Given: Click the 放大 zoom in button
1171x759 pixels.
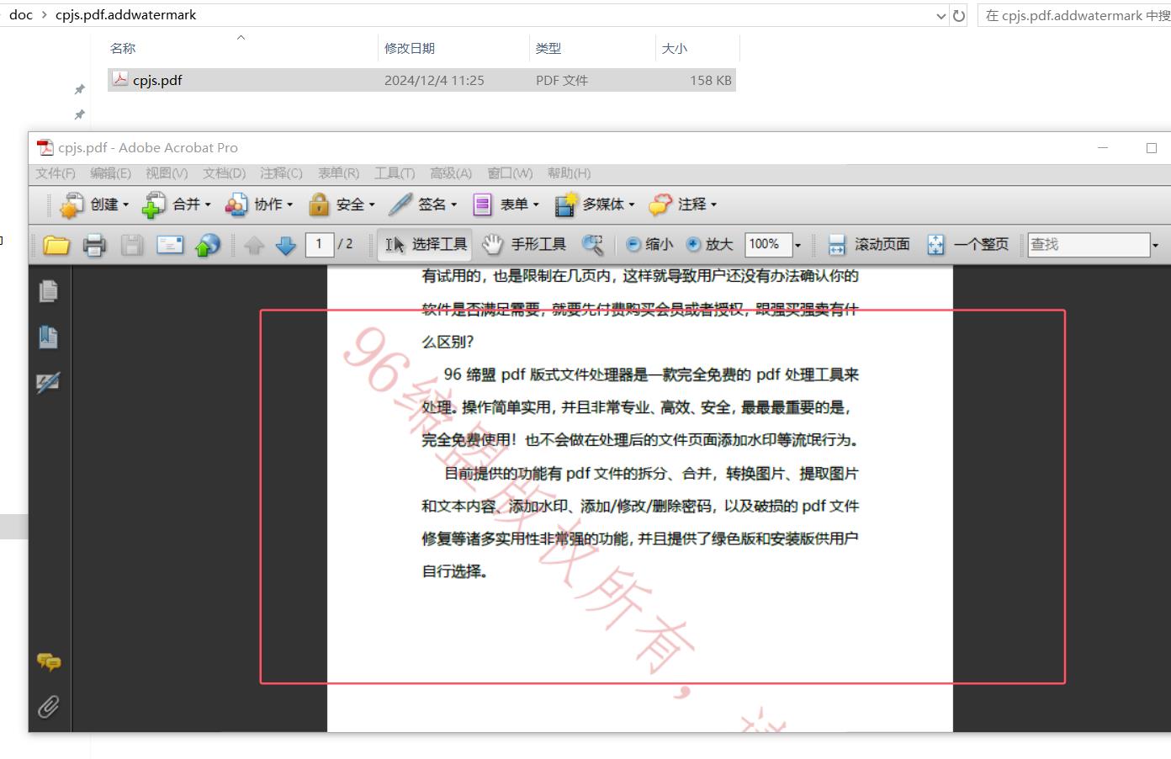Looking at the screenshot, I should [710, 245].
